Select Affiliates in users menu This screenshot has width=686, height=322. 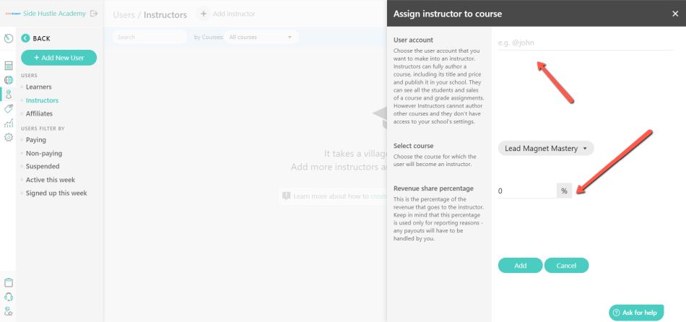tap(39, 113)
